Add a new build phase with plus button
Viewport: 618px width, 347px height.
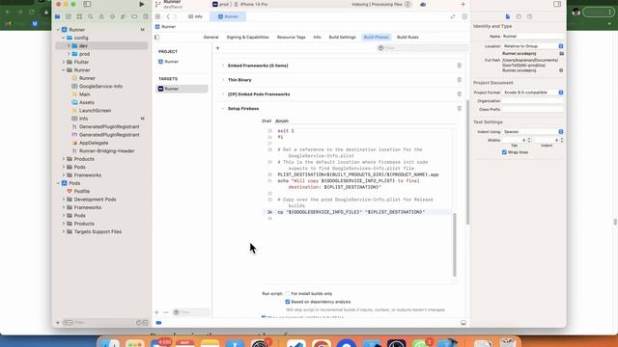pos(217,48)
